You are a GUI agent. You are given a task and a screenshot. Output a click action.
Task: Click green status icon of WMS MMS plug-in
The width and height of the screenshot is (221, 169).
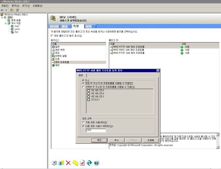[x=182, y=50]
